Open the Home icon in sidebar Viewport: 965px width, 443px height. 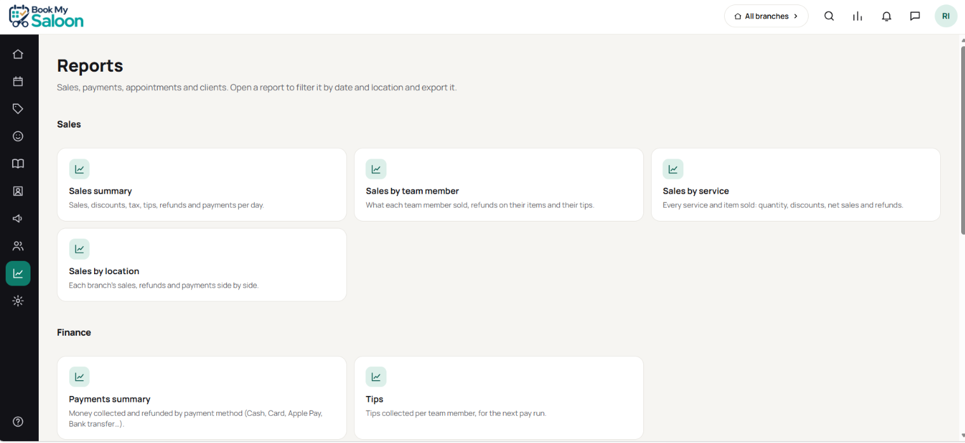pyautogui.click(x=18, y=54)
